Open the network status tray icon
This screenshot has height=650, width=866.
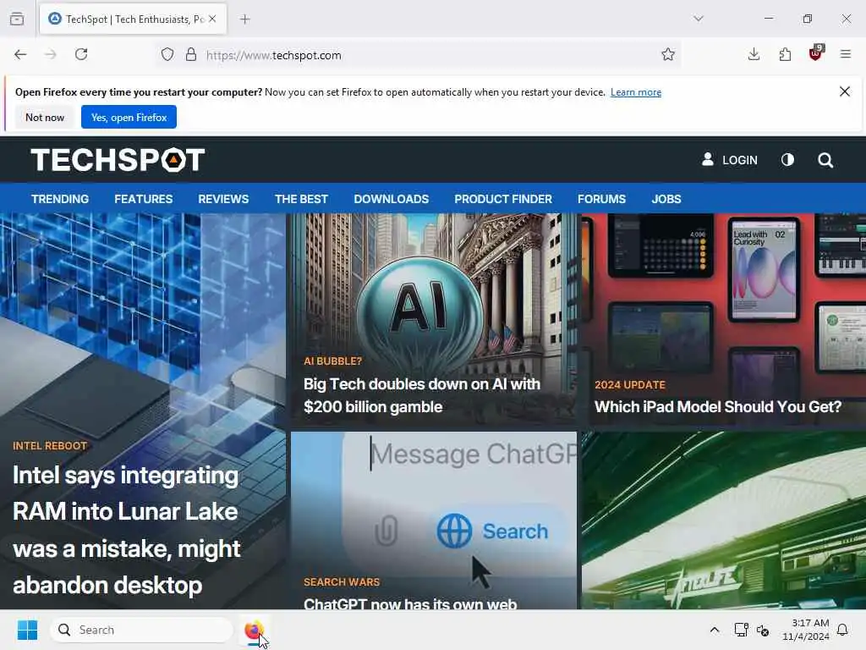click(741, 630)
